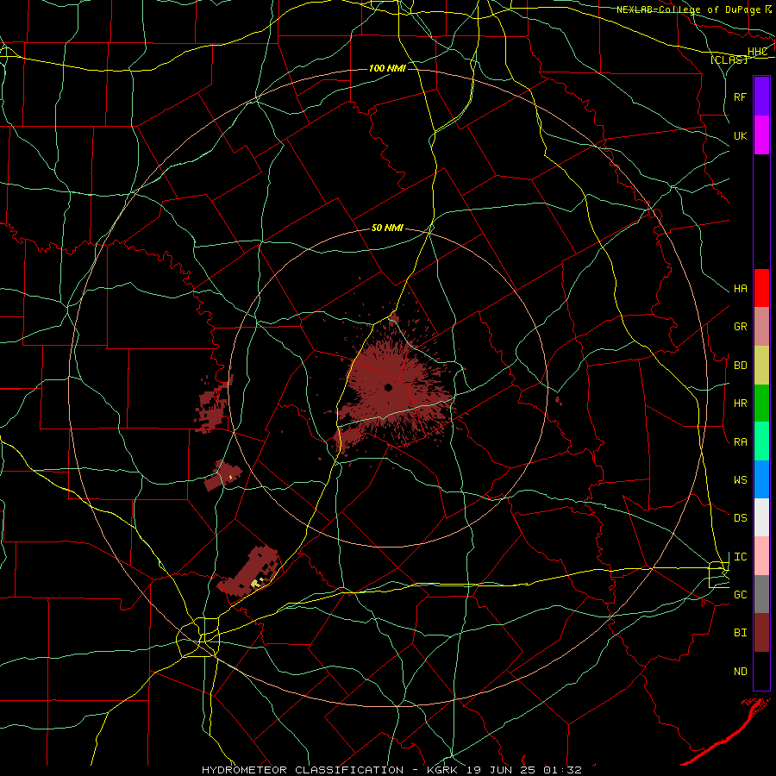Click the ND black legend swatch

761,671
